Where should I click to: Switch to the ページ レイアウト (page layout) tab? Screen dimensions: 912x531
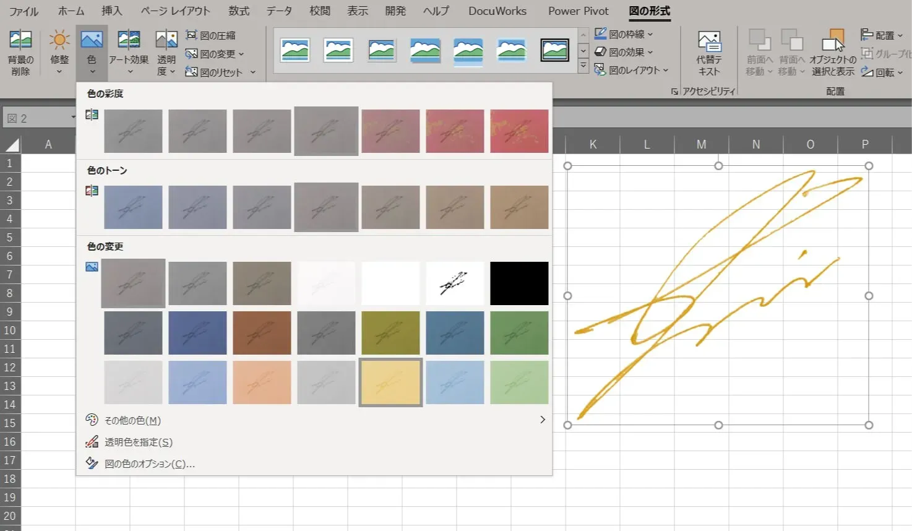point(175,11)
